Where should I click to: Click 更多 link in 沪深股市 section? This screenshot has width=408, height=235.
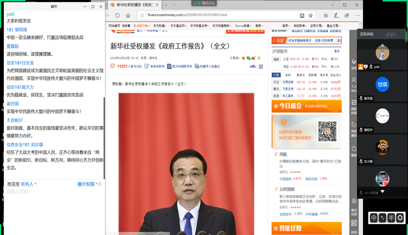coord(337,51)
